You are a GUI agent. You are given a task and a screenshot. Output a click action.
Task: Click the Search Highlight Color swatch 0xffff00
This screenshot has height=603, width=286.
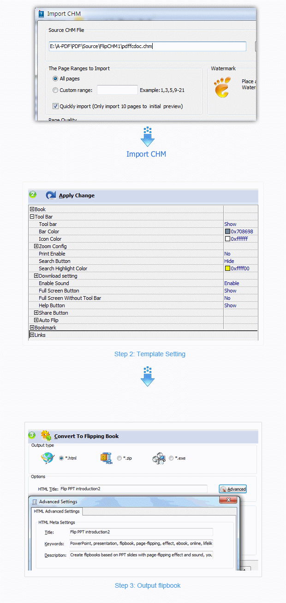(227, 268)
